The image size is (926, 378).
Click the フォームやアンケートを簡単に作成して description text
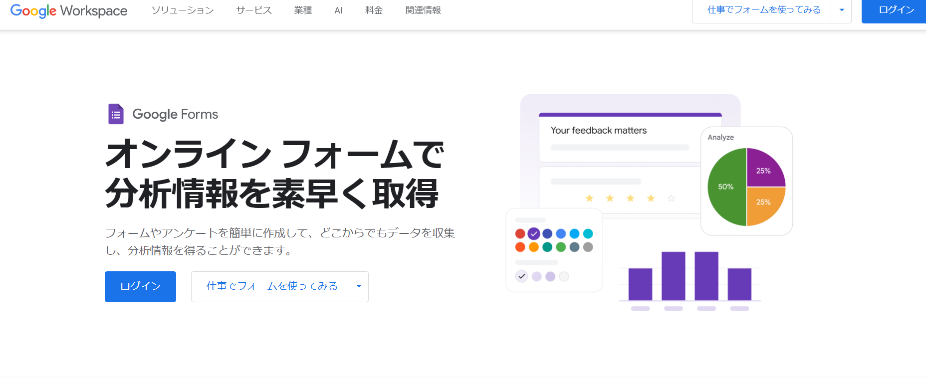[280, 241]
